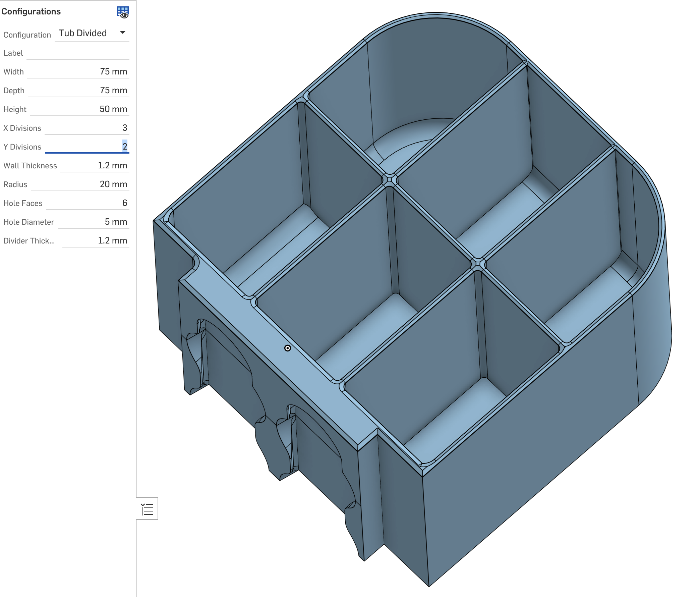Viewport: 696px width, 597px height.
Task: Click the mate connector point on the model
Action: pos(288,348)
